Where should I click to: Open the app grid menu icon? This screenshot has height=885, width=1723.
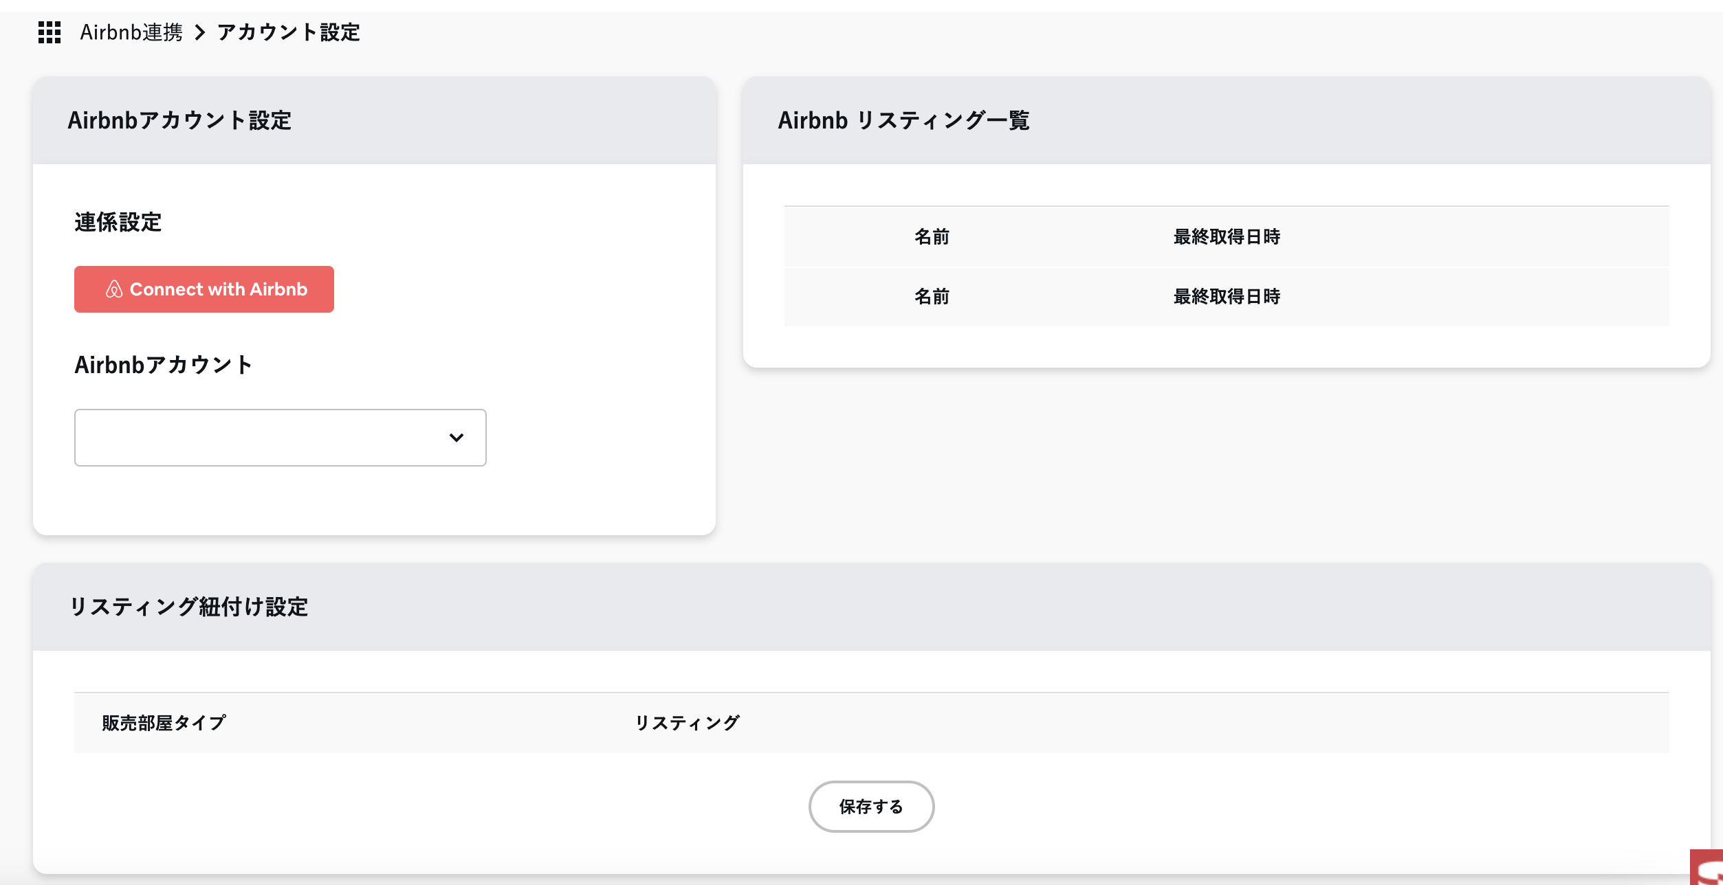50,32
